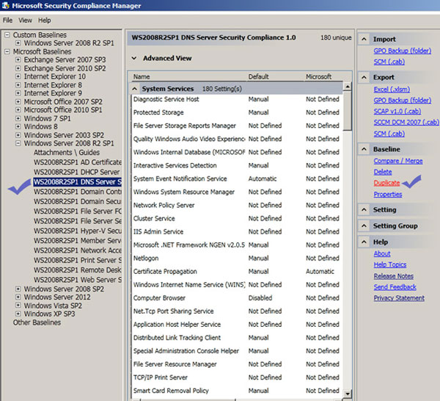440x401 pixels.
Task: Export SCAP v1.0 (.cab) link
Action: (x=397, y=112)
